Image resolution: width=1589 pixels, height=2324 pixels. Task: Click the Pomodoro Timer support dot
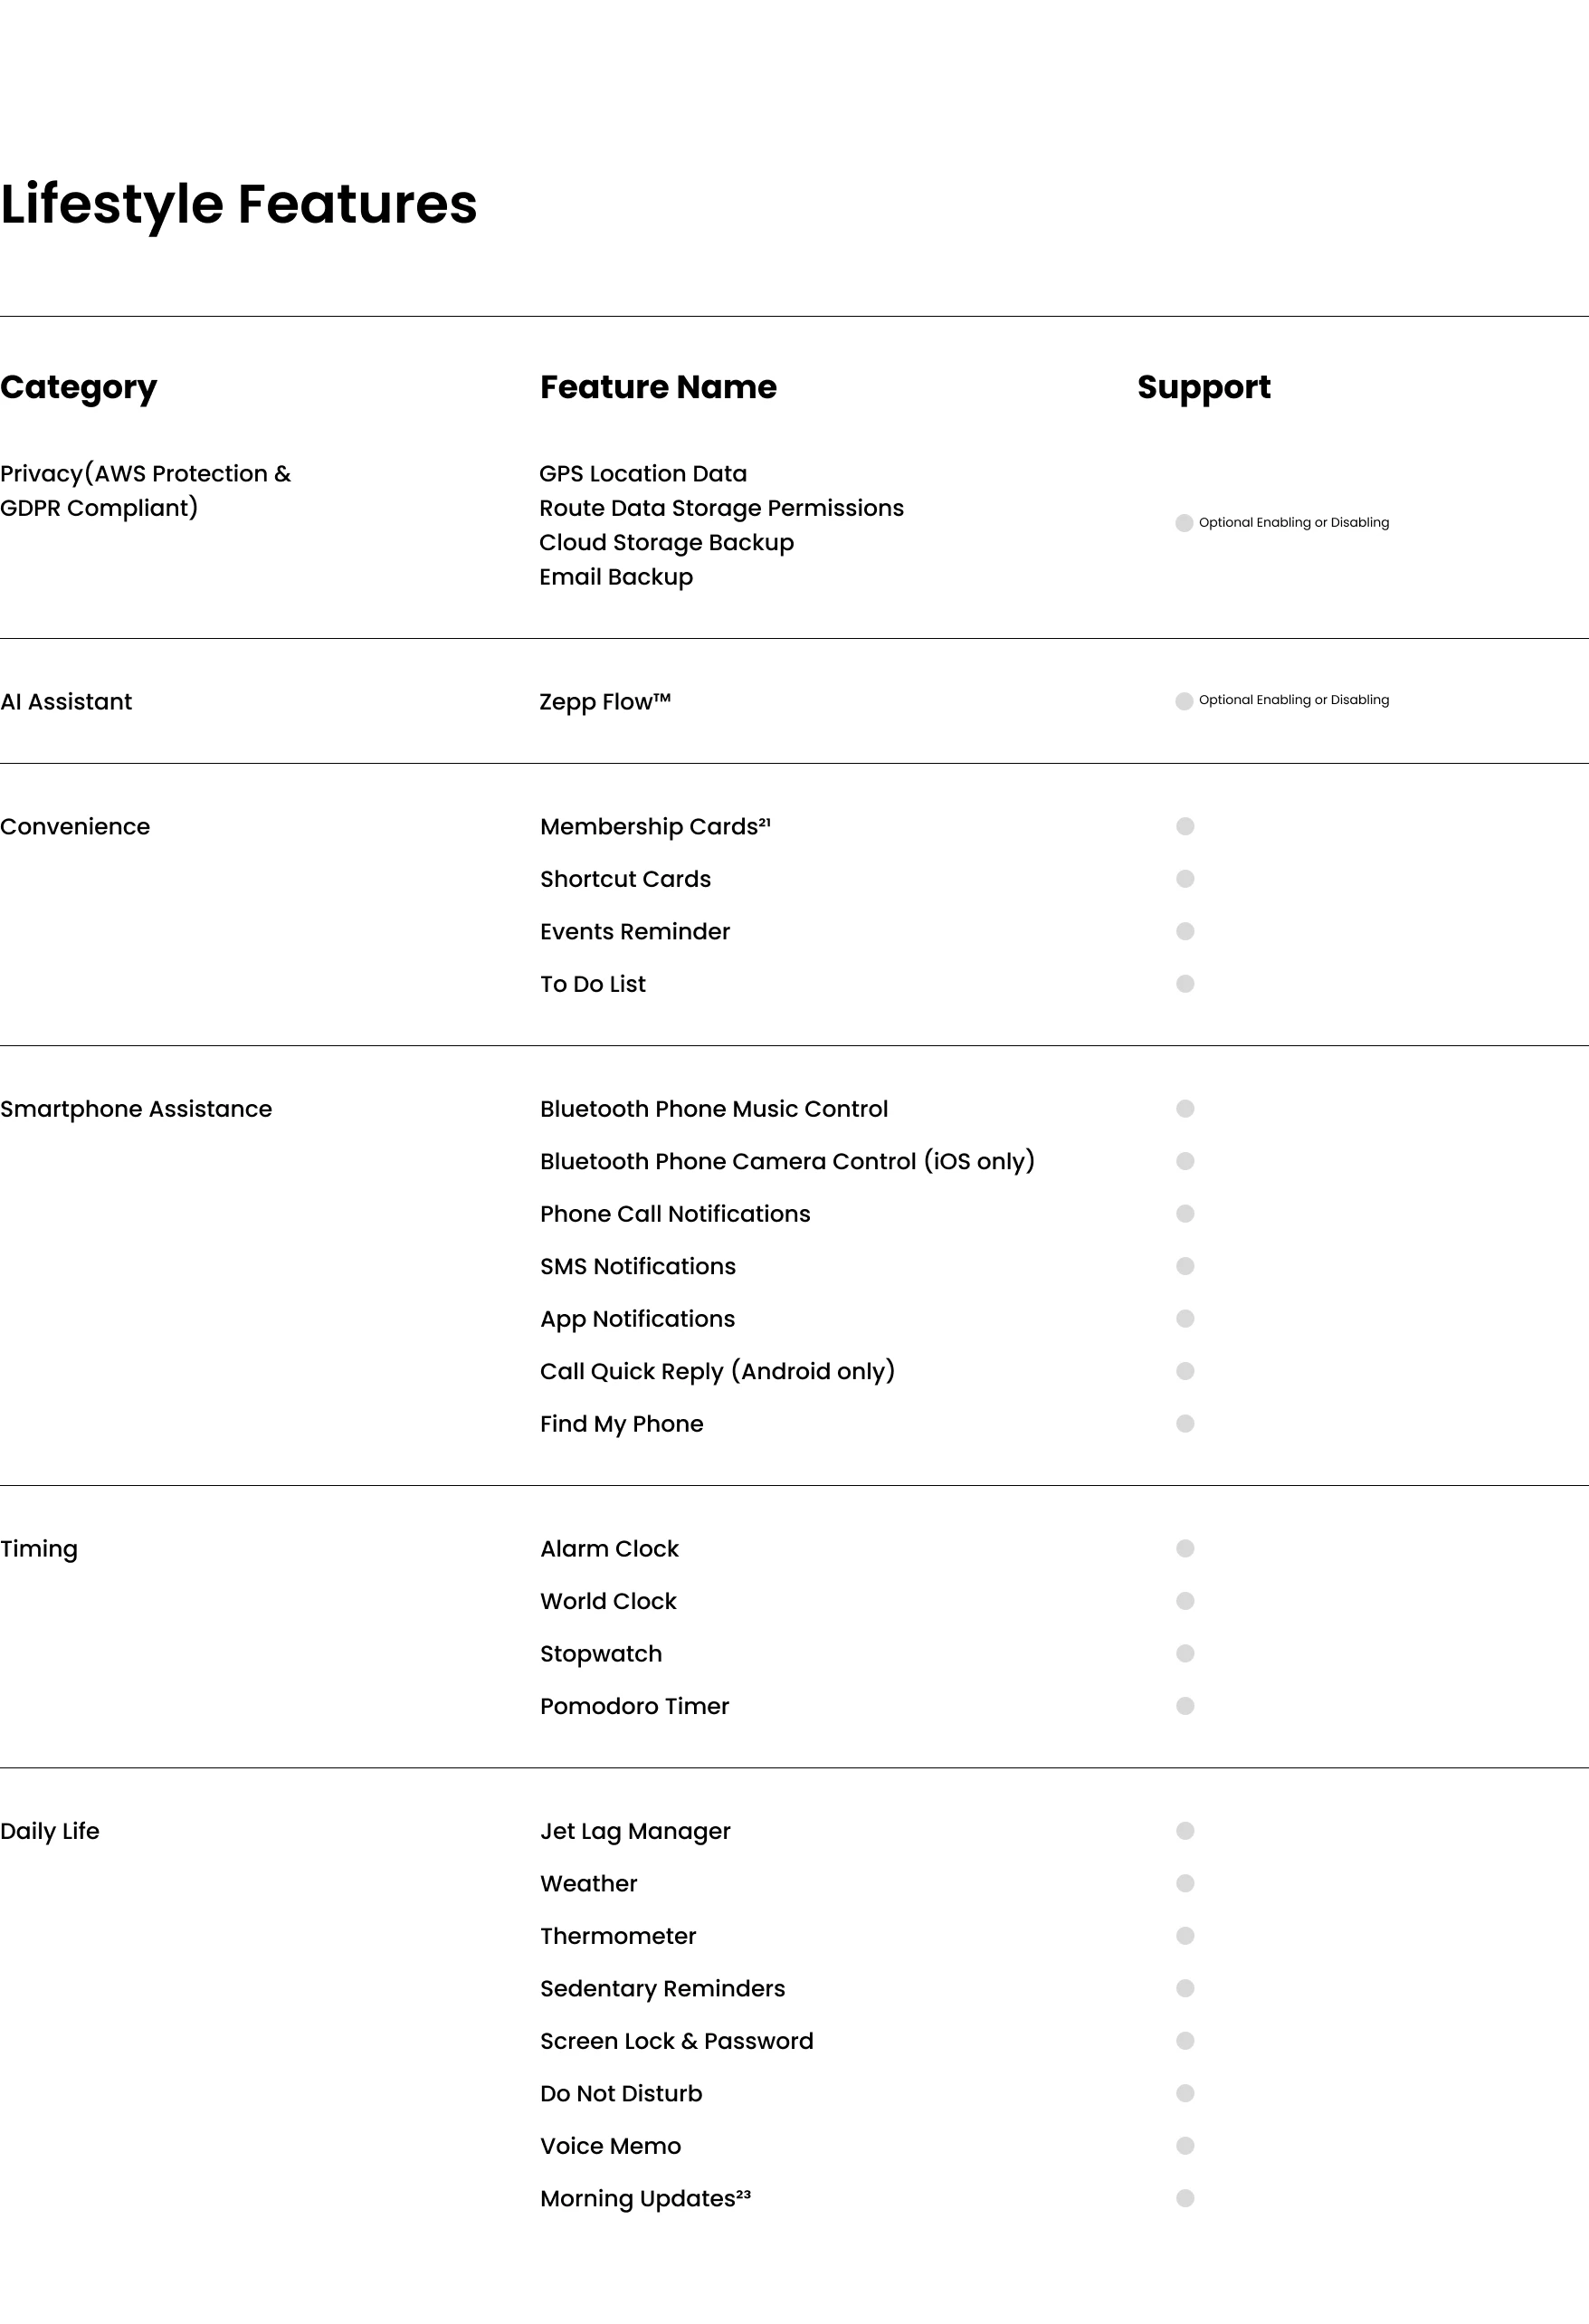1185,1706
